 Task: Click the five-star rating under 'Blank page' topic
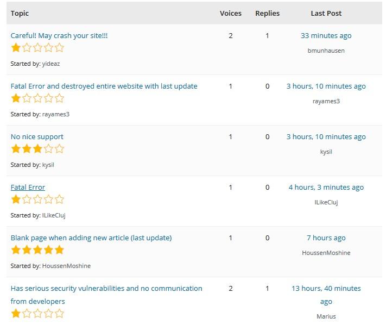[37, 250]
